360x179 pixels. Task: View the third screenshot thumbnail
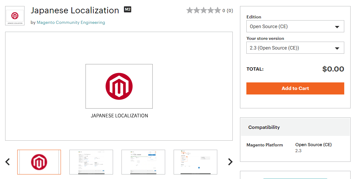click(x=143, y=162)
